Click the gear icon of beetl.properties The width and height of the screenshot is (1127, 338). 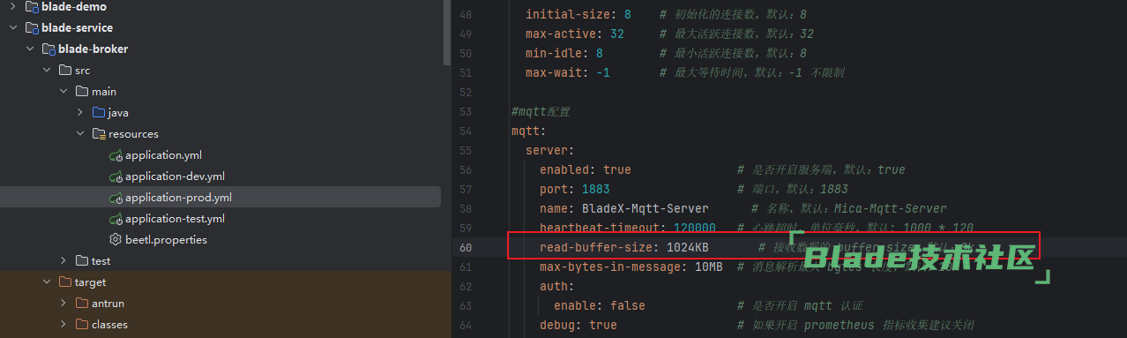tap(116, 240)
